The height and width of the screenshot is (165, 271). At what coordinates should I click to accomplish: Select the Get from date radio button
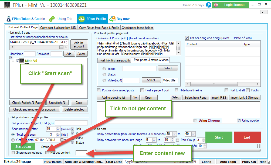[x=13, y=140]
